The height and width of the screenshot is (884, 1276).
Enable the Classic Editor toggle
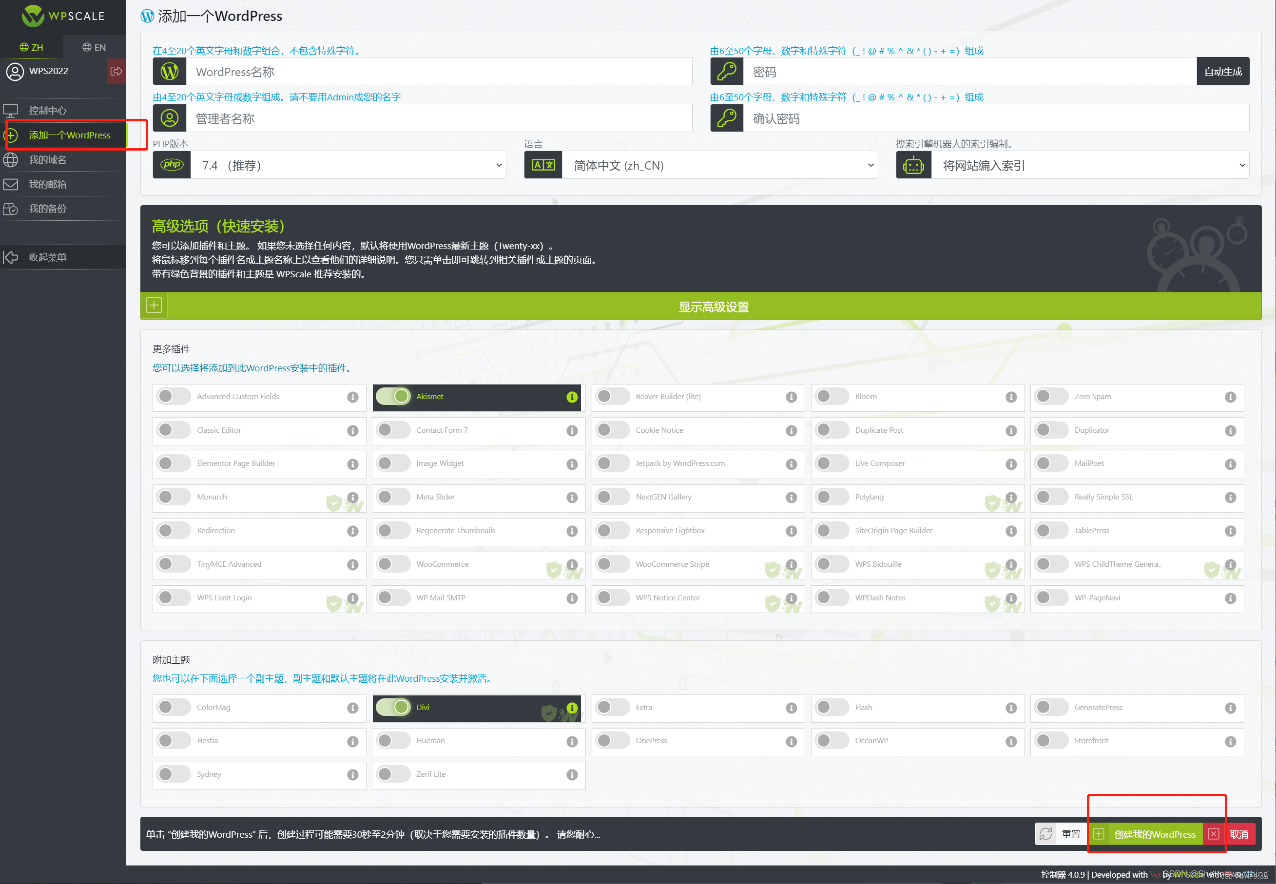point(174,430)
